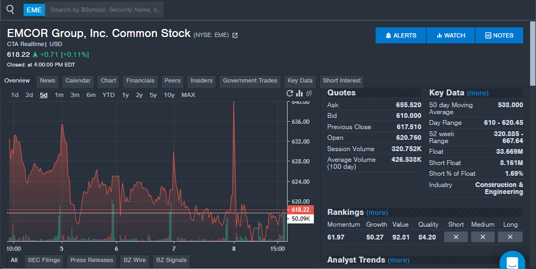Open the Chart tab

[x=108, y=80]
